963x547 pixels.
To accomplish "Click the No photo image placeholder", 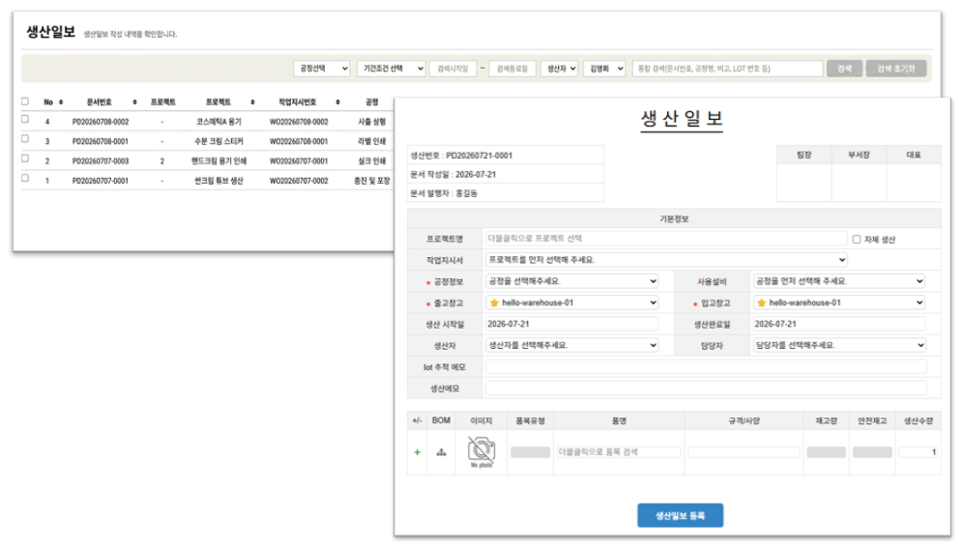I will [481, 452].
